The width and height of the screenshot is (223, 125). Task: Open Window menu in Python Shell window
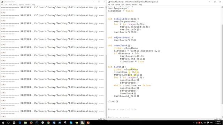(x=28, y=5)
